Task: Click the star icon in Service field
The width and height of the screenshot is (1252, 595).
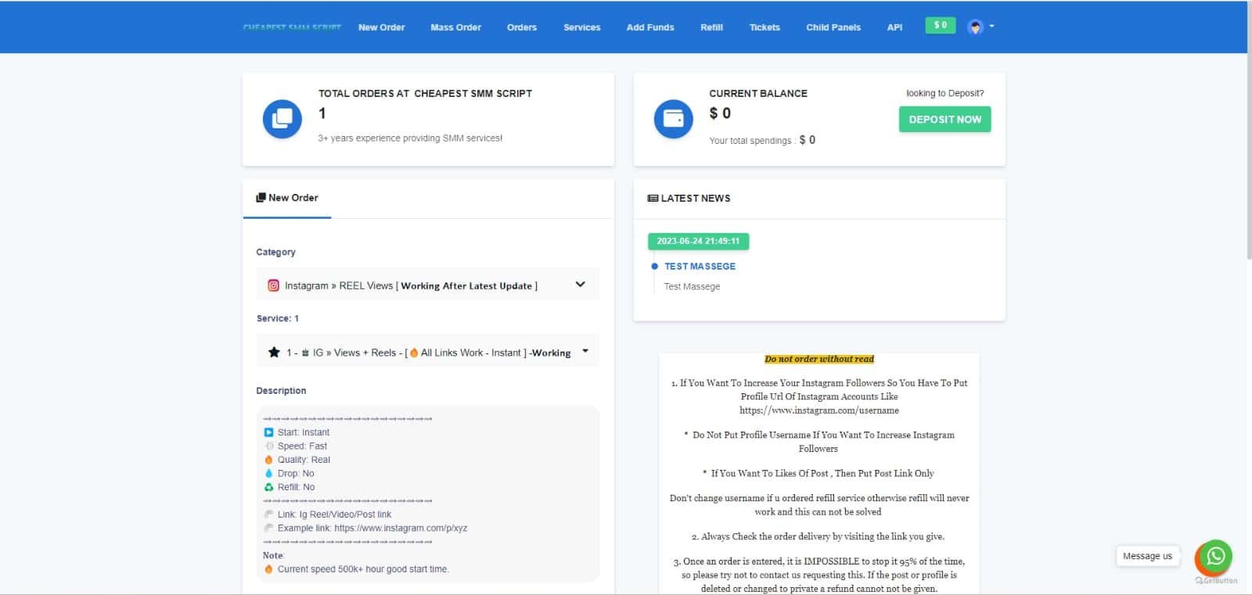Action: pos(274,353)
